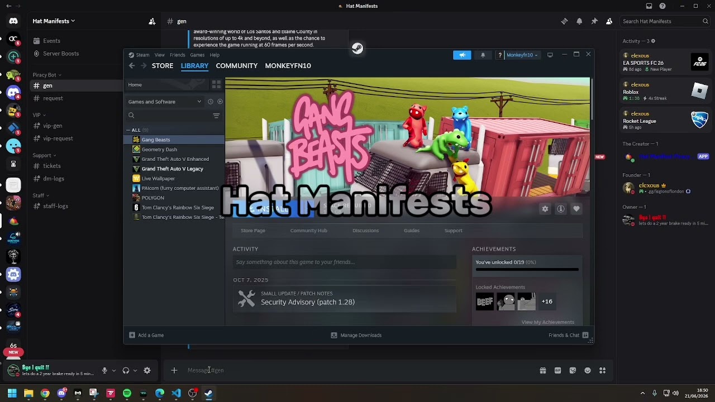Select Grand Theft Auto V Enhanced
Viewport: 715px width, 402px height.
click(174, 159)
